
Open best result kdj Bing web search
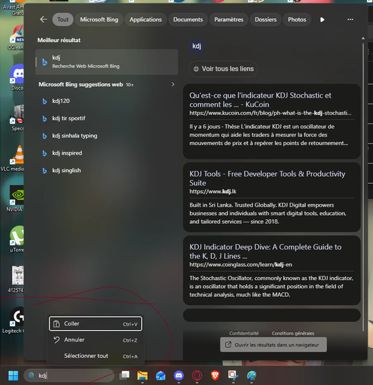(x=106, y=62)
